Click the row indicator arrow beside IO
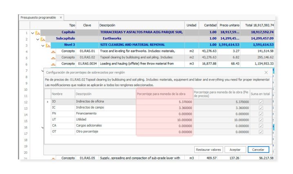 pos(48,102)
